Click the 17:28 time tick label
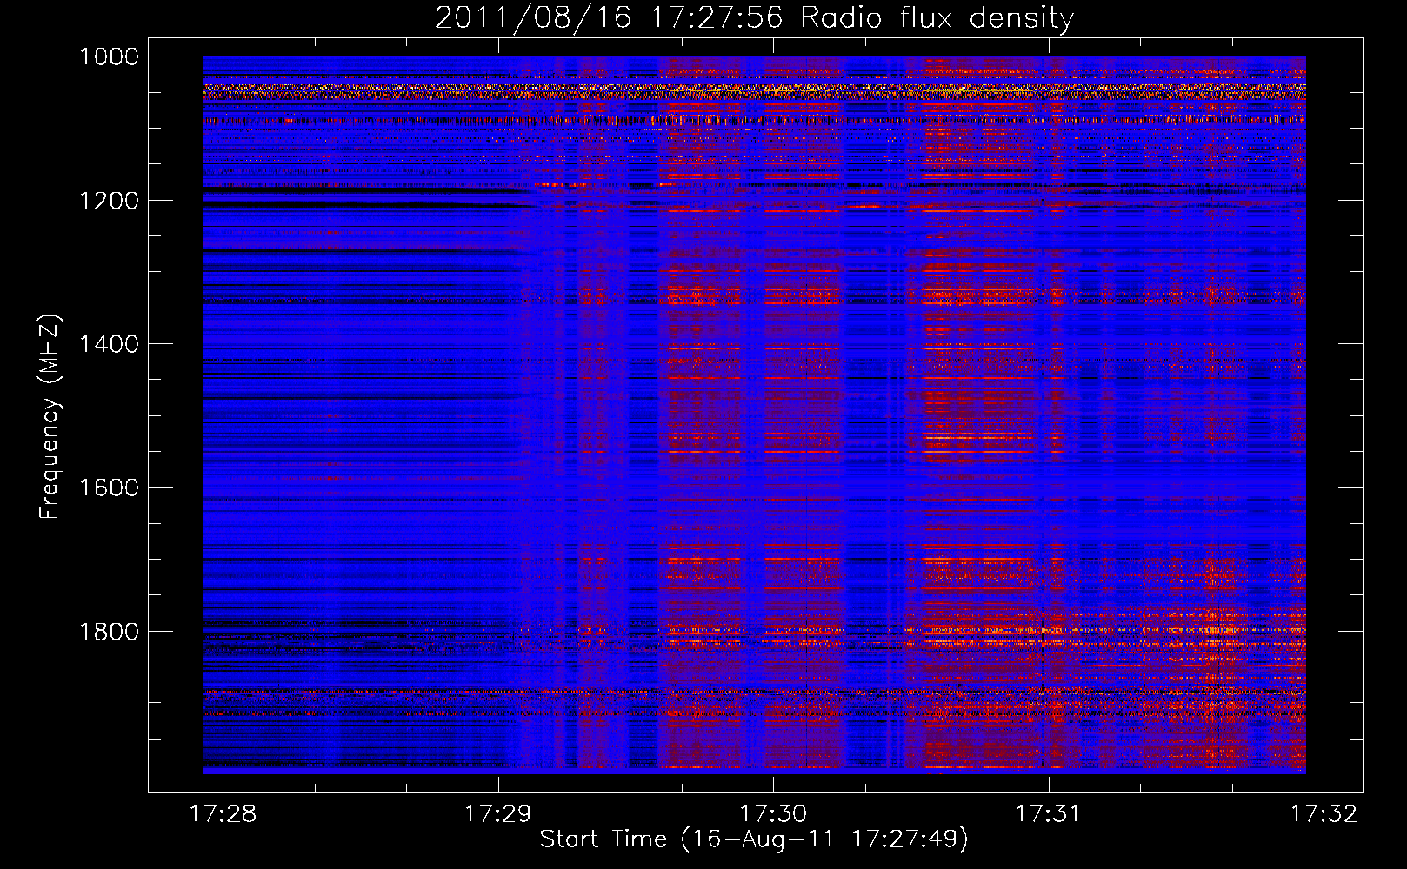Viewport: 1407px width, 869px height. pos(223,813)
